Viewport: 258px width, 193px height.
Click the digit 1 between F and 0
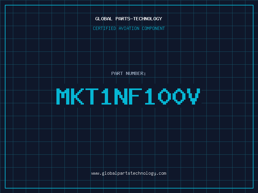click(x=150, y=96)
